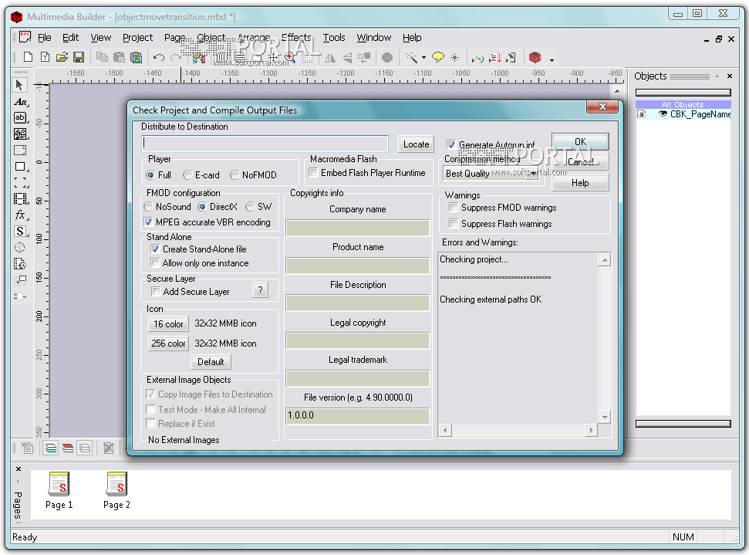Select the fx effects tool

[20, 215]
